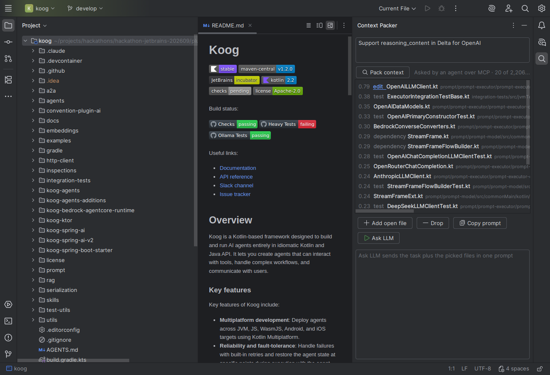Click the Project tree horizontal scrollbar
The image size is (550, 375).
tap(73, 360)
